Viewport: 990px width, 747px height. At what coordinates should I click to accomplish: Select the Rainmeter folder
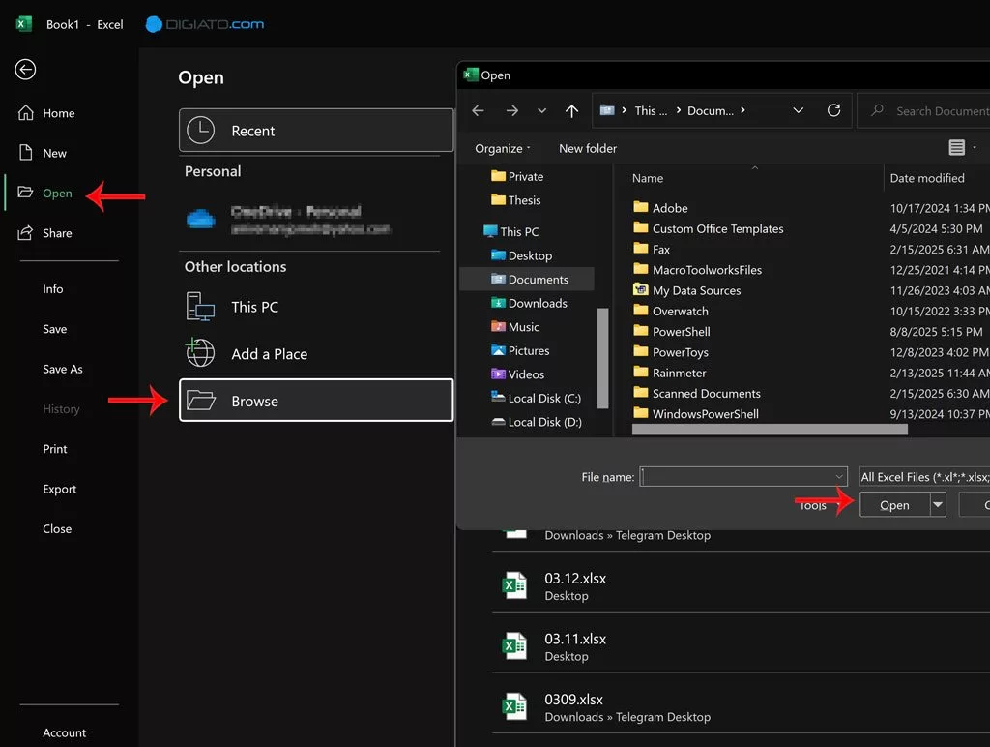point(670,373)
